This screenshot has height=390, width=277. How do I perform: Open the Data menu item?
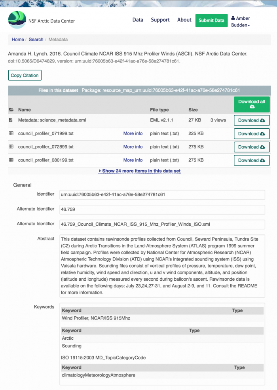(138, 20)
